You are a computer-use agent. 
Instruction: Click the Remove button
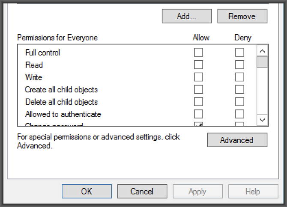pos(242,16)
